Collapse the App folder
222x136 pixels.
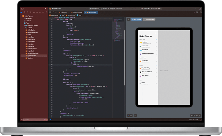pyautogui.click(x=23, y=23)
